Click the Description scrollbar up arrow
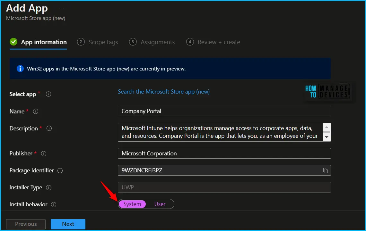366x231 pixels. click(327, 127)
